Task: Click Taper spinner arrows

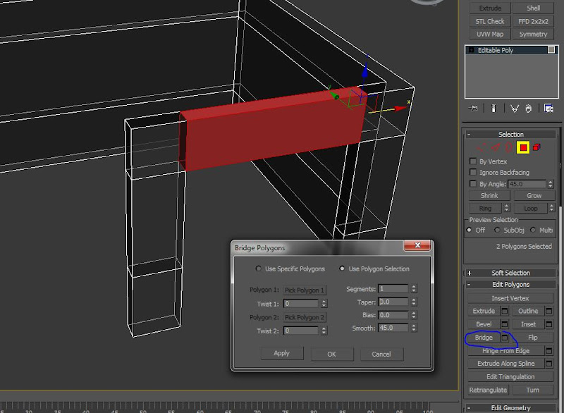Action: (414, 302)
